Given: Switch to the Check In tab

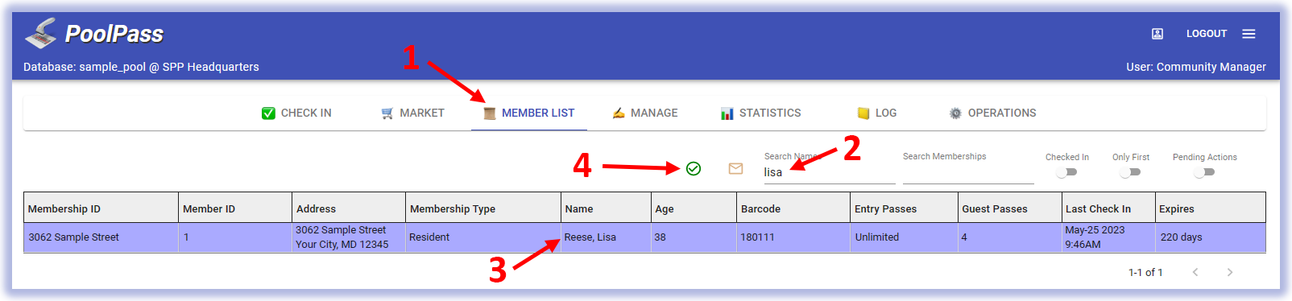Looking at the screenshot, I should coord(296,113).
